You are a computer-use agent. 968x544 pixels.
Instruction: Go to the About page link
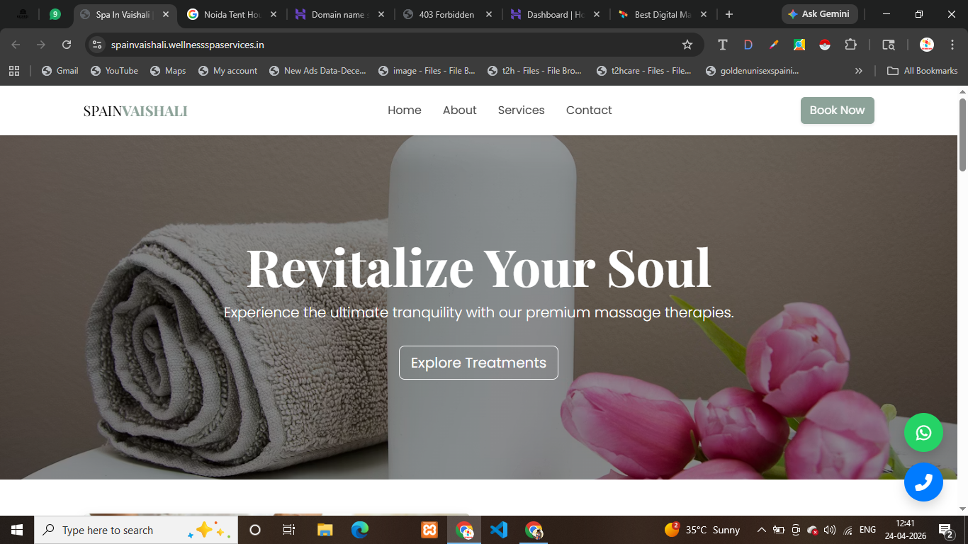tap(459, 110)
